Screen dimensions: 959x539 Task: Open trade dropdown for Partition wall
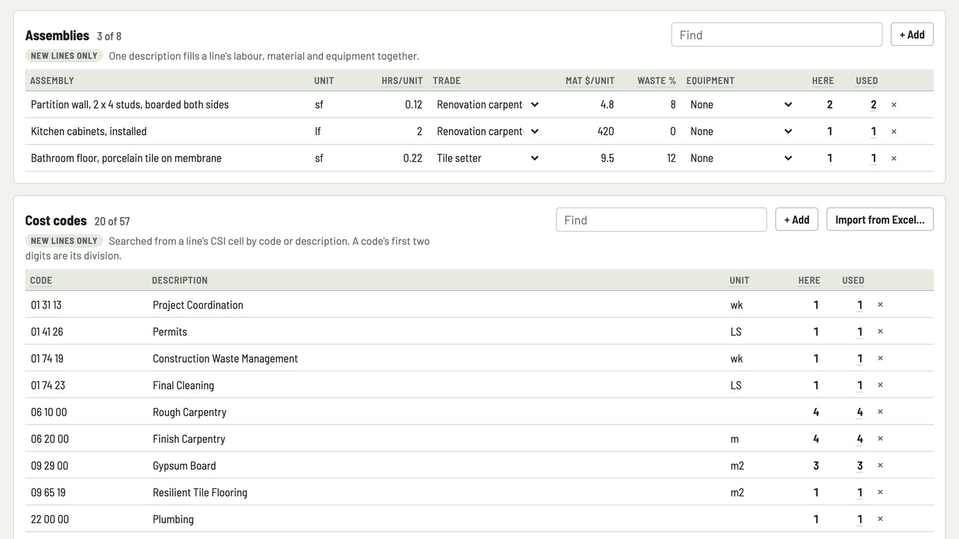[487, 104]
